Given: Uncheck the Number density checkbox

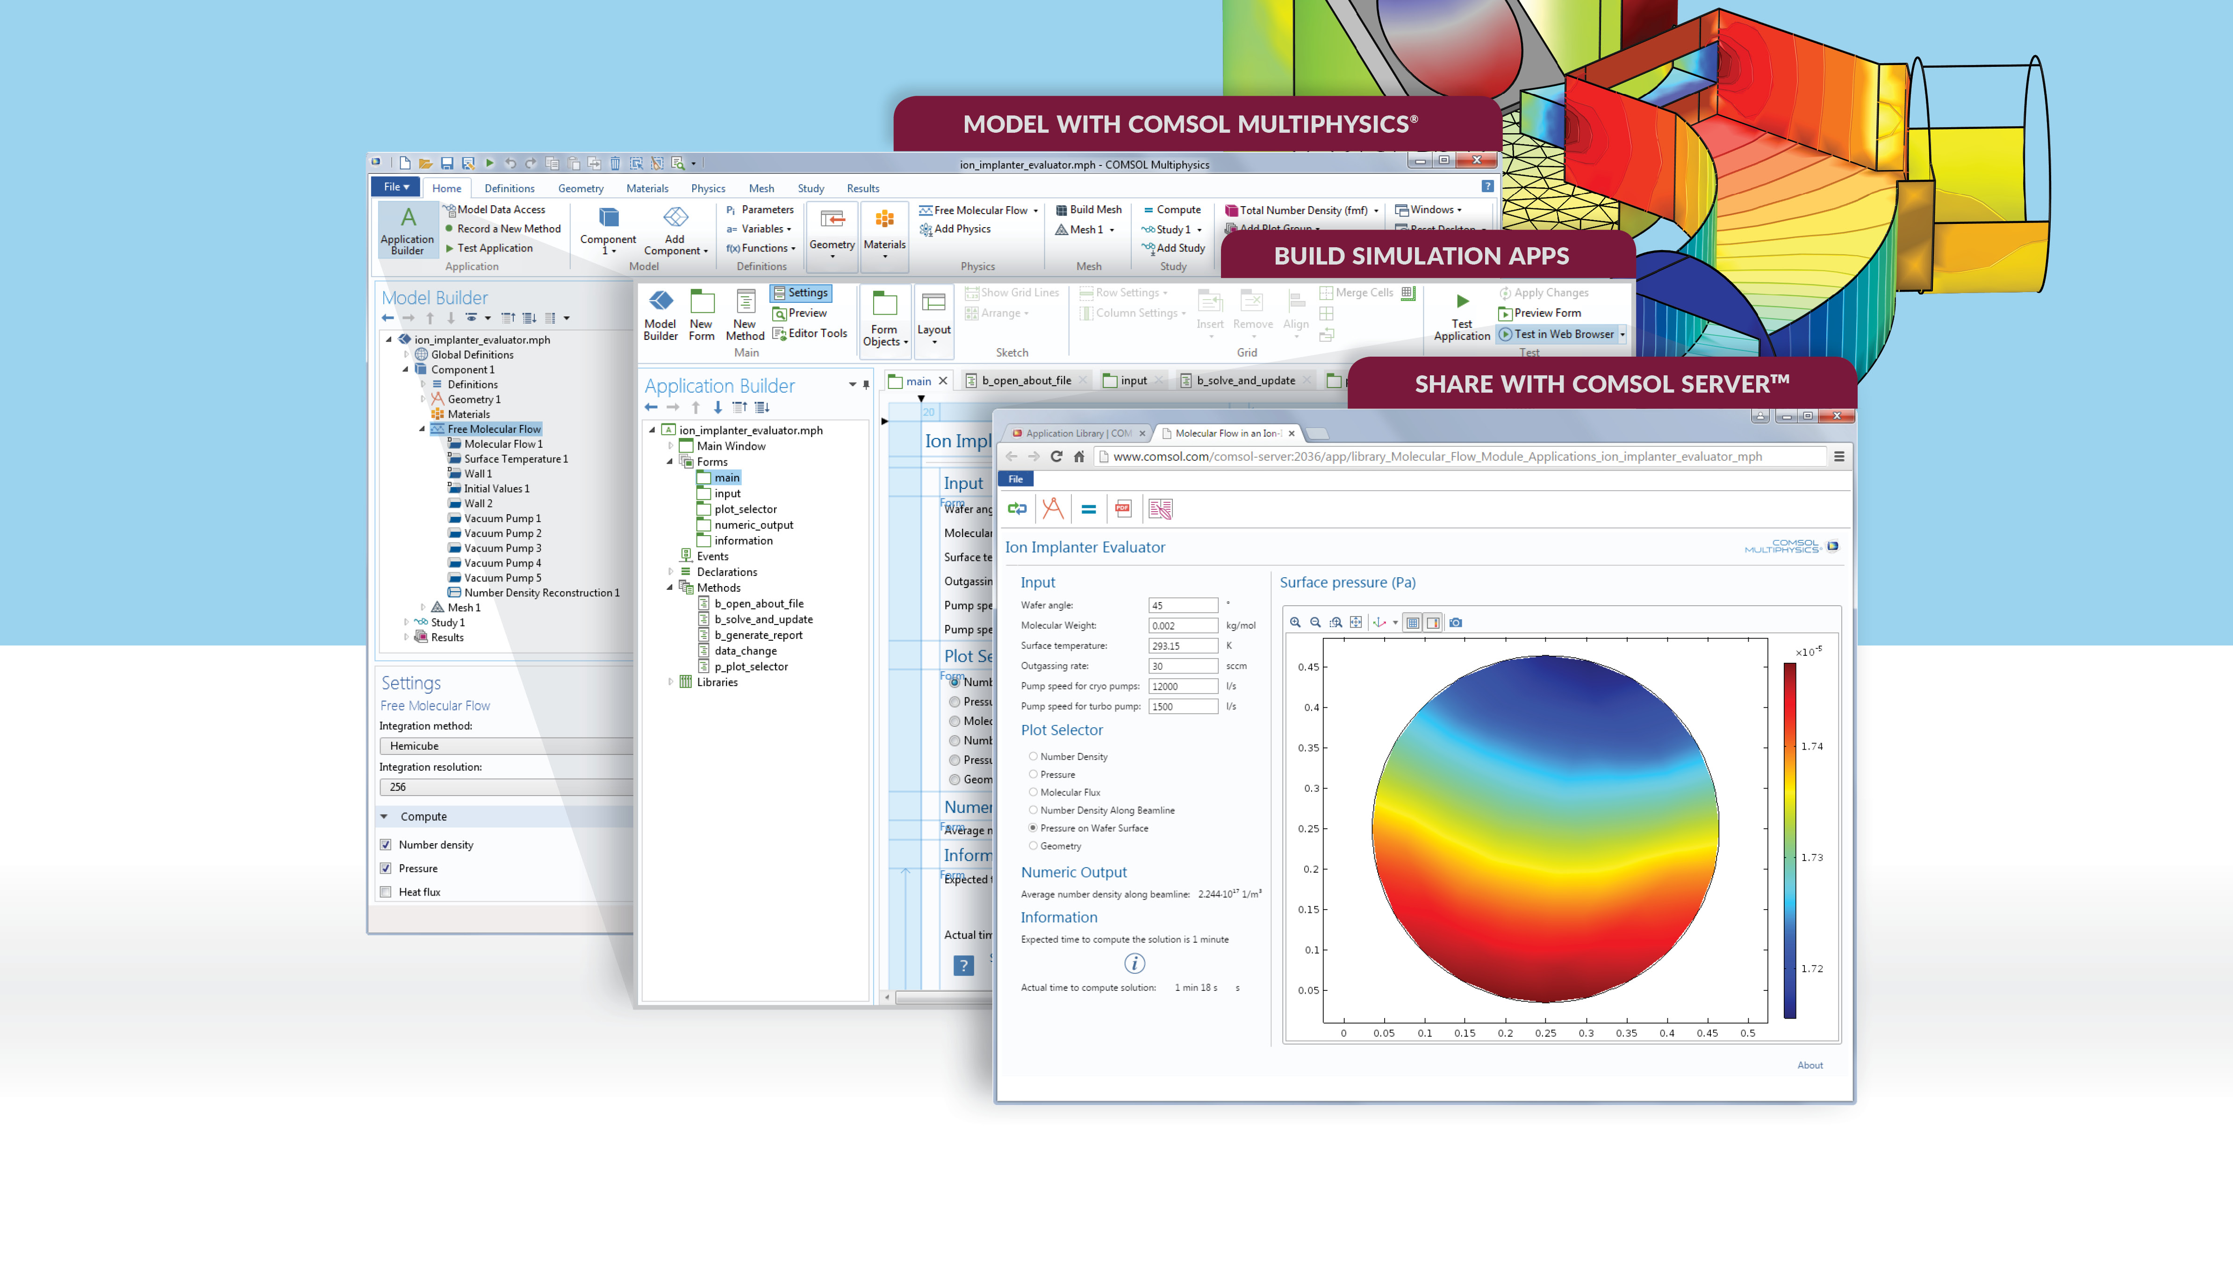Looking at the screenshot, I should (386, 844).
